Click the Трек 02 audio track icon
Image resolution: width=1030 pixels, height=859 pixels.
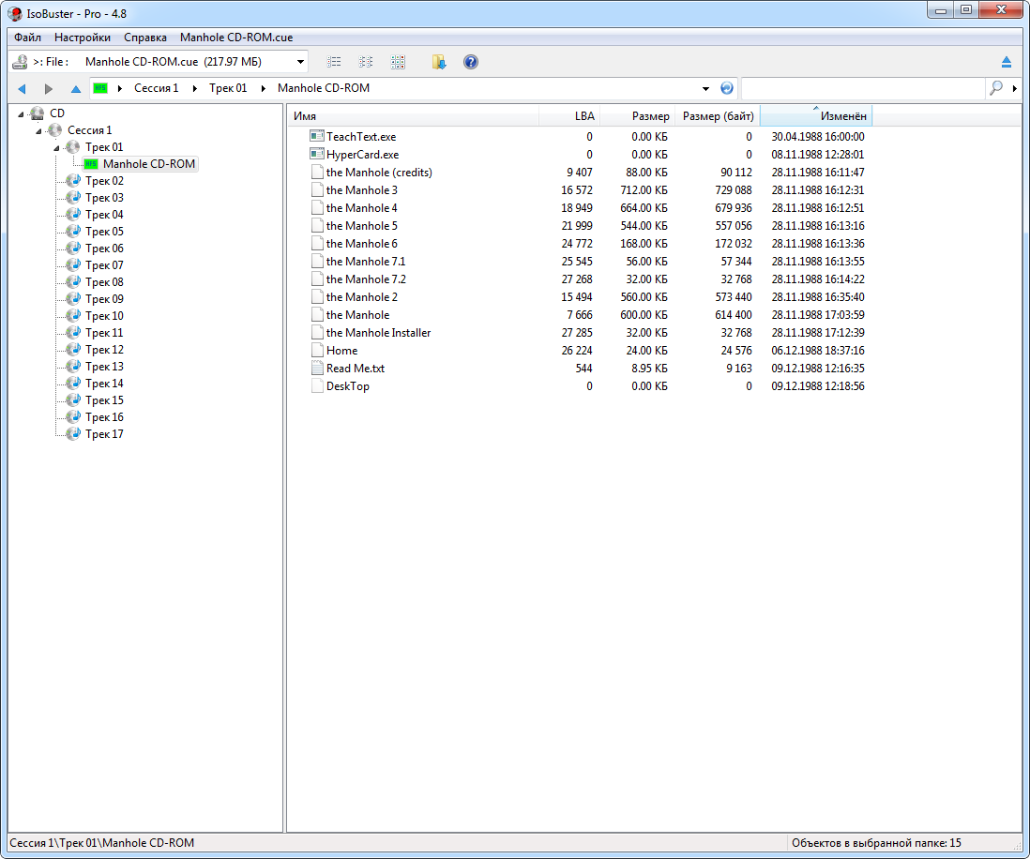(x=73, y=181)
